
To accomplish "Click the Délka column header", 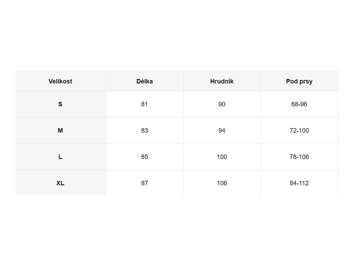I will (x=145, y=81).
